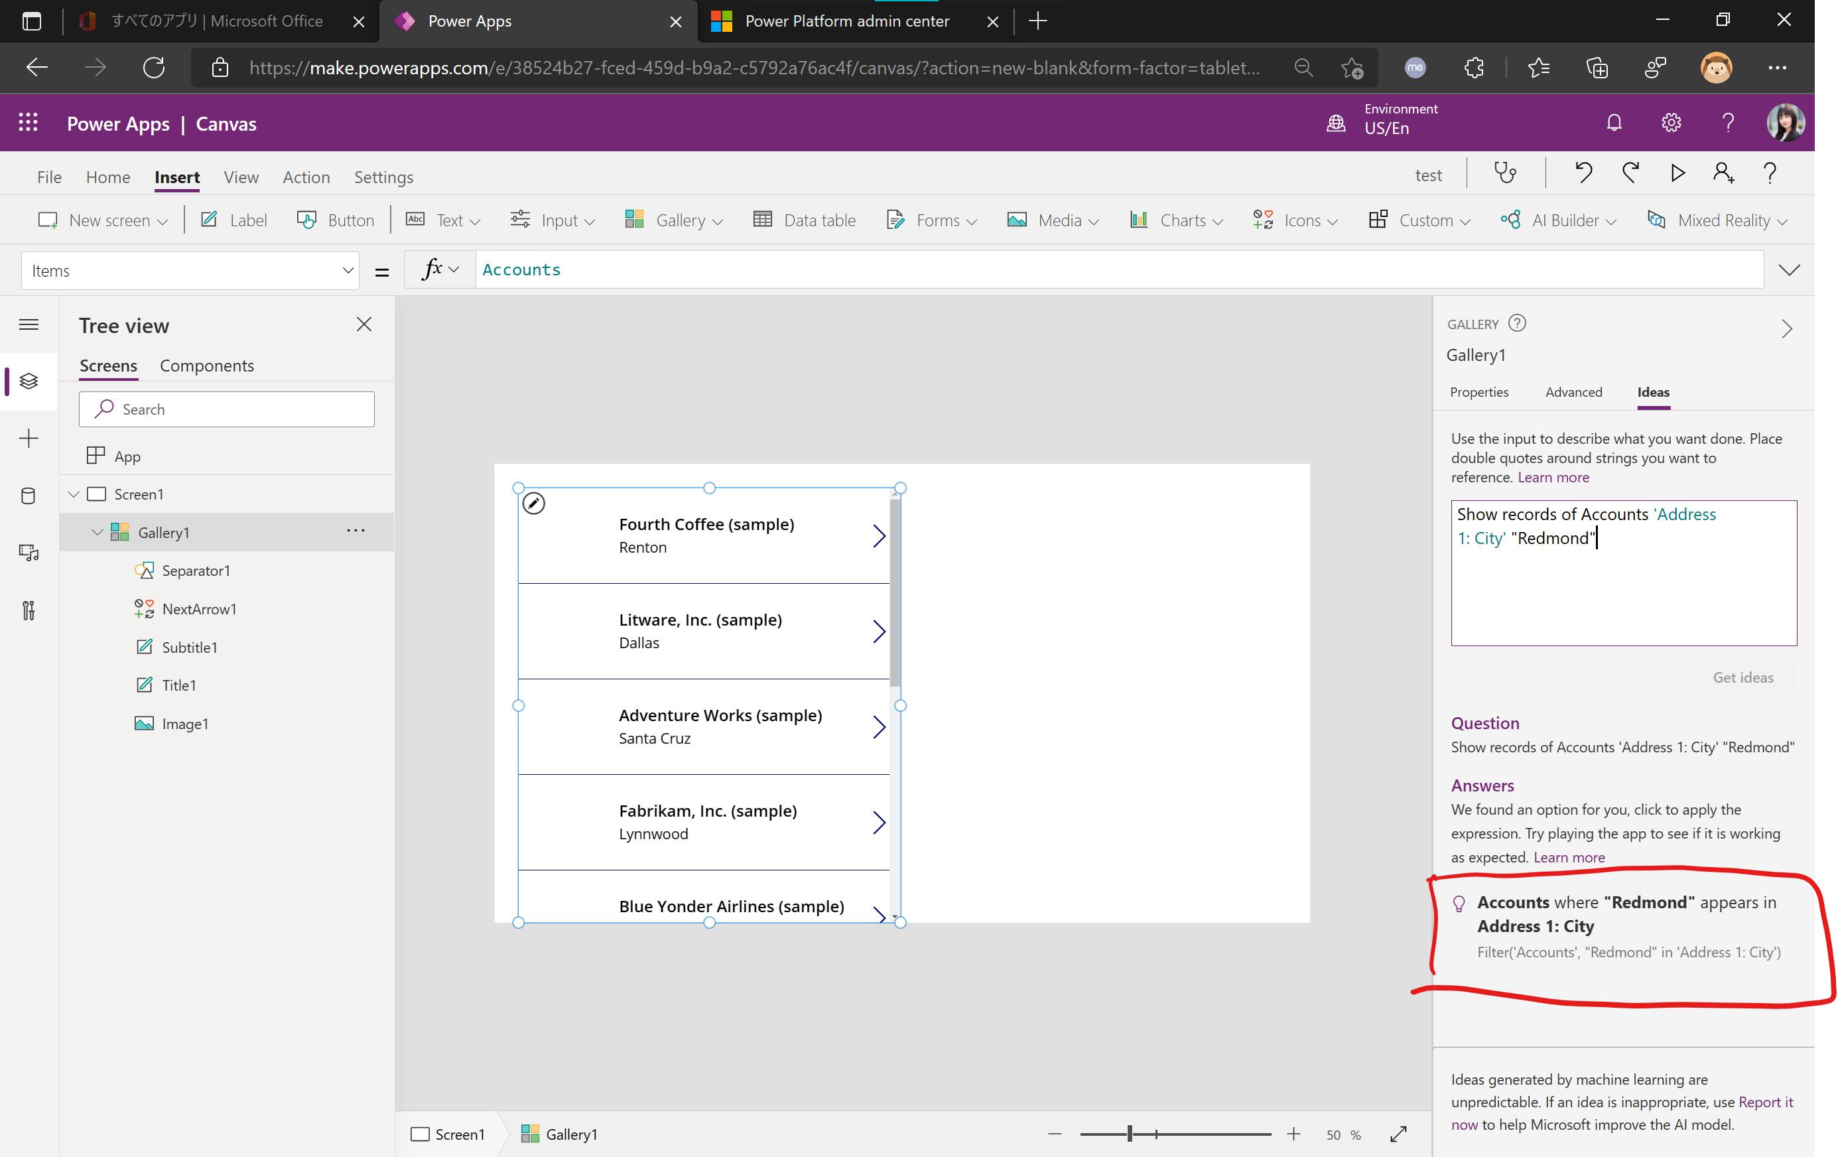Image resolution: width=1838 pixels, height=1157 pixels.
Task: Click the App checker stethoscope icon
Action: [1504, 173]
